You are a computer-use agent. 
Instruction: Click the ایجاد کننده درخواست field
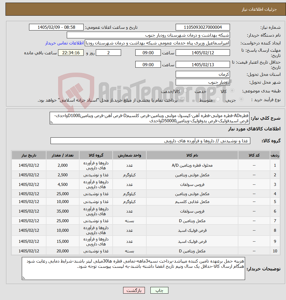[x=157, y=43]
